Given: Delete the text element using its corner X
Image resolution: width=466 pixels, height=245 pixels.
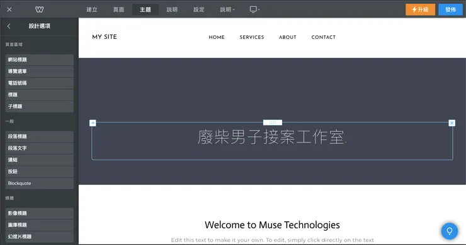Looking at the screenshot, I should point(452,122).
